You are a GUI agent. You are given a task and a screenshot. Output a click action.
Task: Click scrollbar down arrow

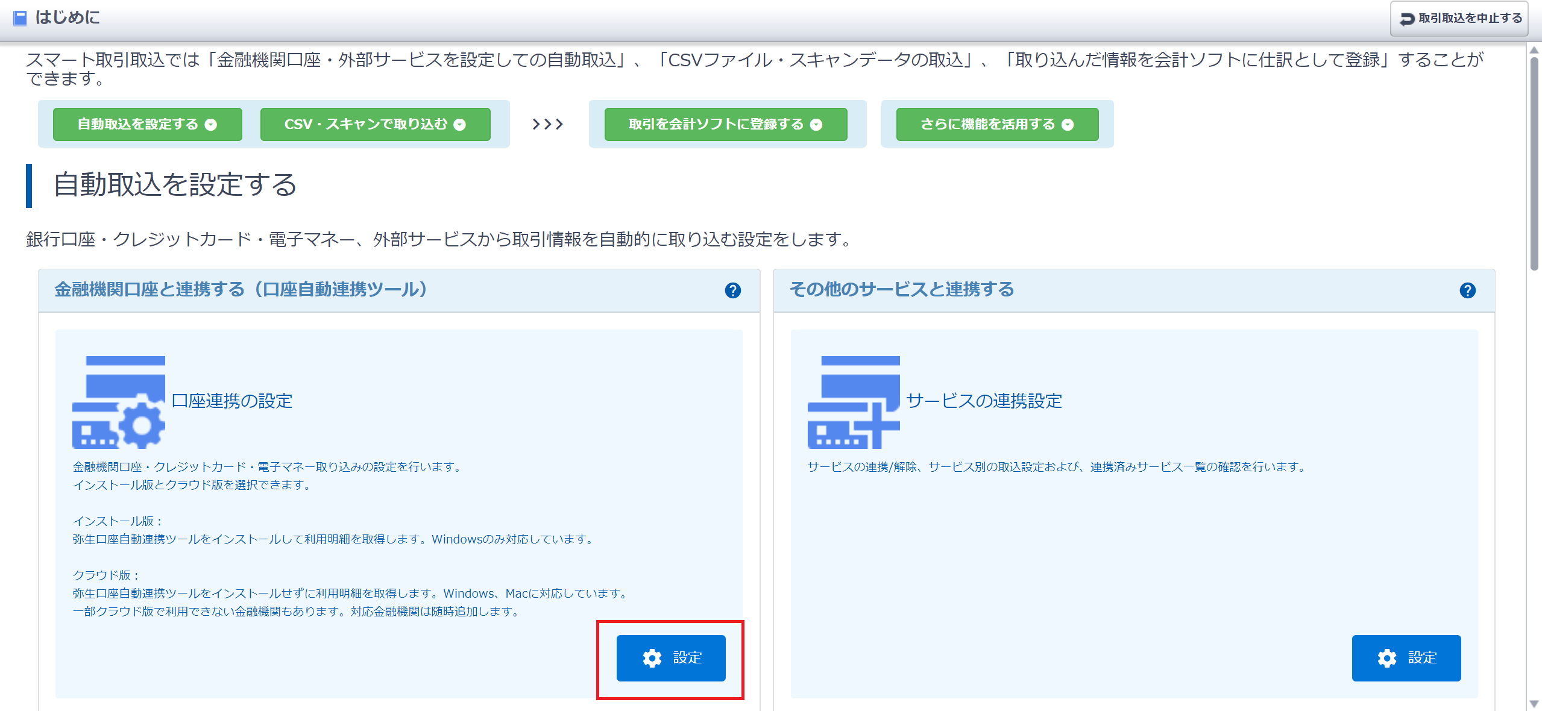tap(1534, 704)
